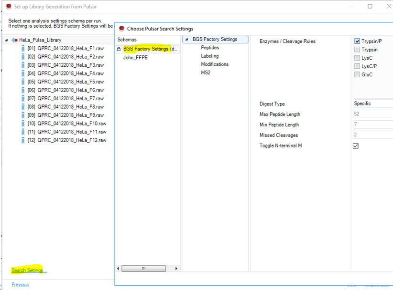Select the John_FFPE schema
This screenshot has width=393, height=290.
click(x=135, y=58)
